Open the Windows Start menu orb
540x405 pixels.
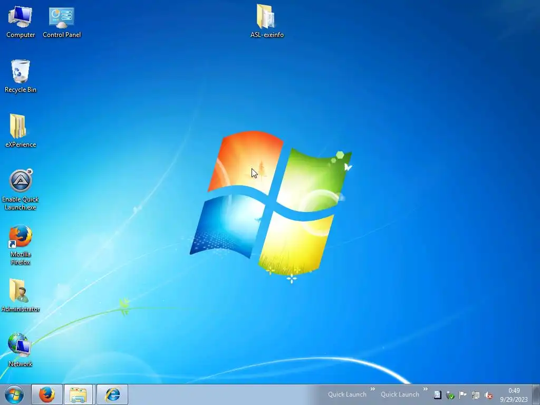14,394
